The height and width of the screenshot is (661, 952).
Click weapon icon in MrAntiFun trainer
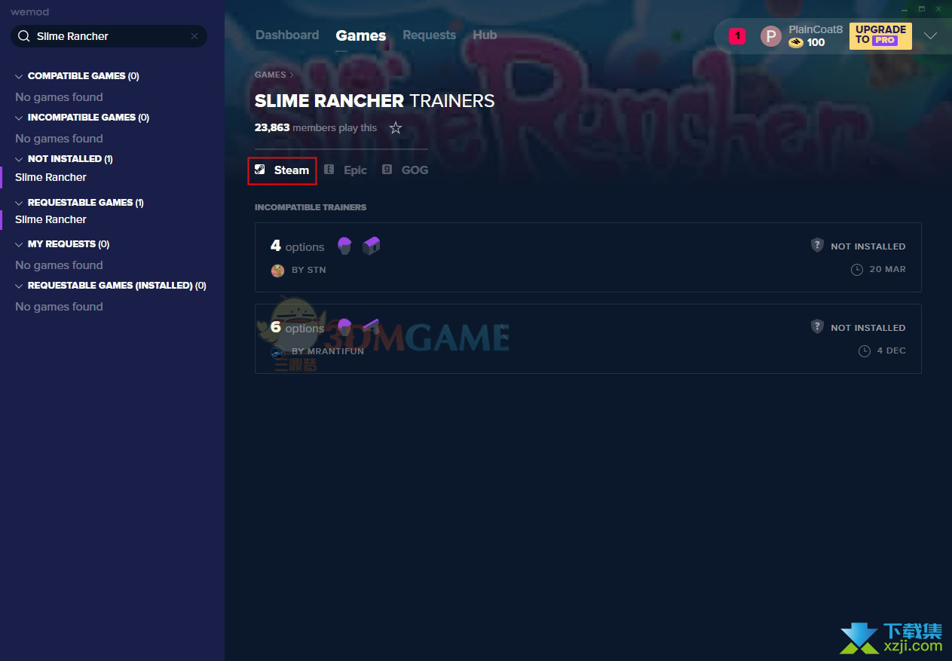pyautogui.click(x=370, y=326)
